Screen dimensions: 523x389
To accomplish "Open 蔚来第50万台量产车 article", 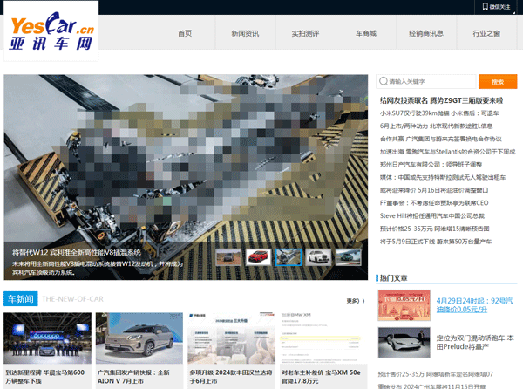I will (436, 242).
